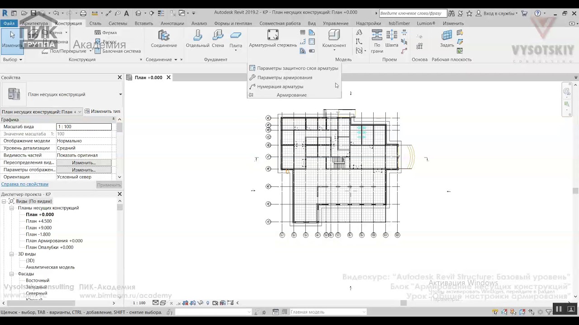
Task: Choose the Балочная система tool
Action: 118,51
